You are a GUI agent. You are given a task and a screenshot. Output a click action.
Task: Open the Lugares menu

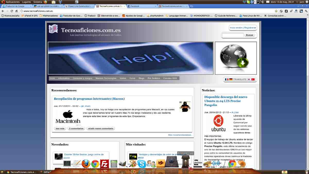click(x=27, y=2)
